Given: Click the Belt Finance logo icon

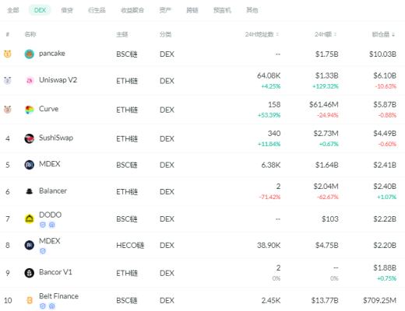Looking at the screenshot, I should (x=30, y=300).
